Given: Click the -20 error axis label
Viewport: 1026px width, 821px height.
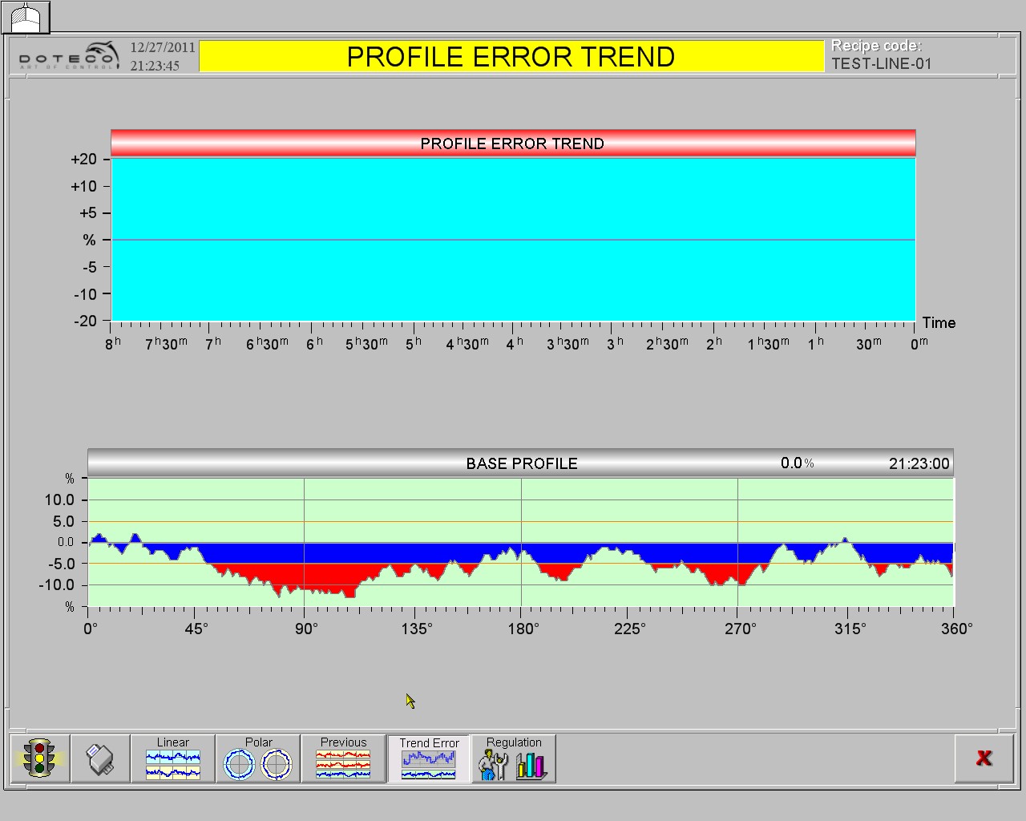Looking at the screenshot, I should pos(85,321).
